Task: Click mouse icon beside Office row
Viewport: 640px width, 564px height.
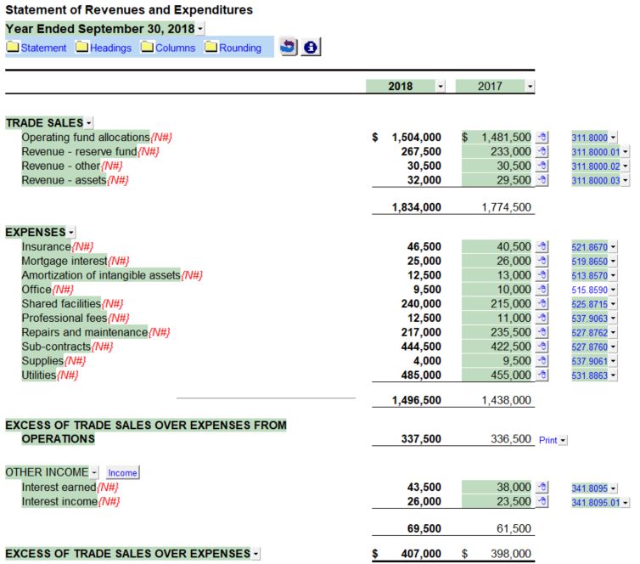Action: (542, 290)
